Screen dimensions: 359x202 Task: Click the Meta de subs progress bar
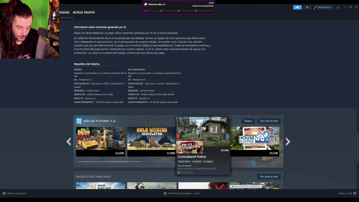(178, 11)
